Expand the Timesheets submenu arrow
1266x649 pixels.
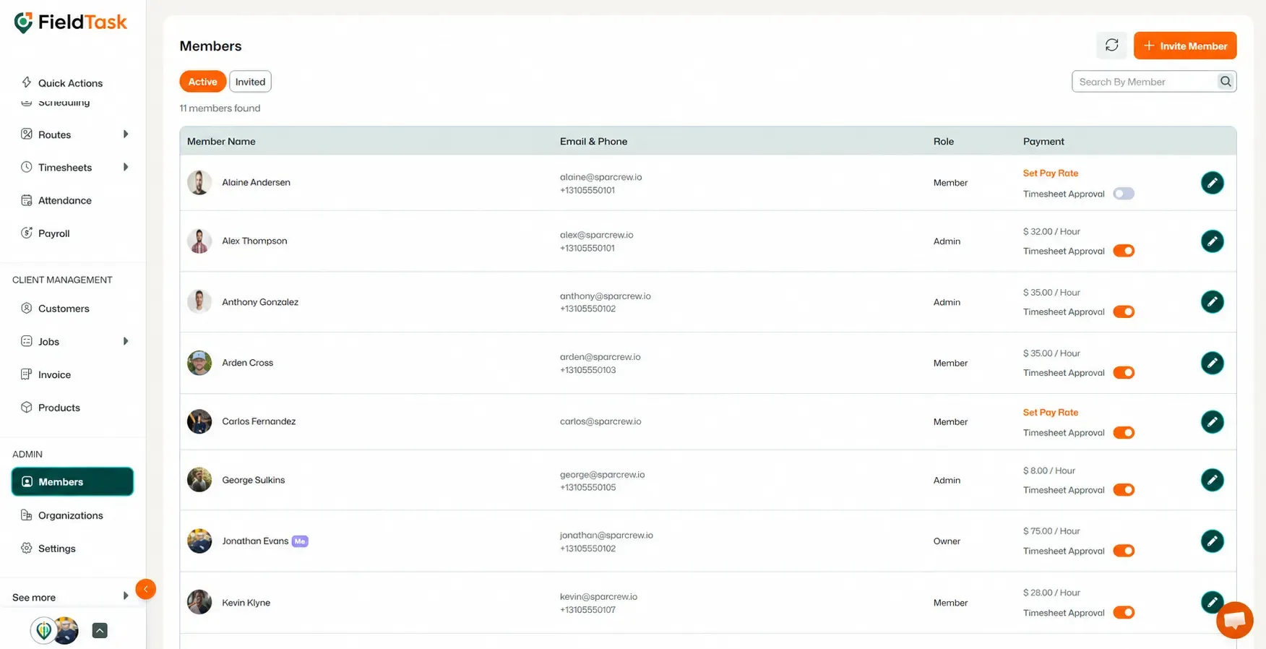pyautogui.click(x=126, y=168)
